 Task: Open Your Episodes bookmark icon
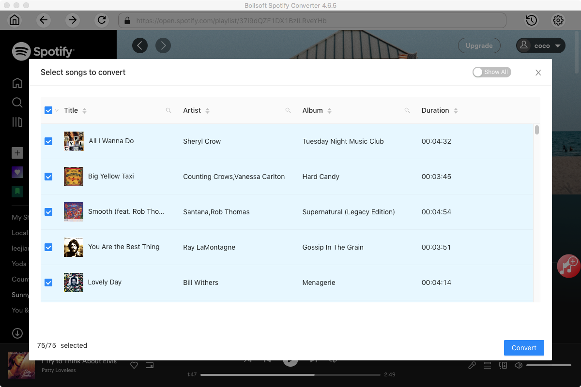[x=17, y=192]
